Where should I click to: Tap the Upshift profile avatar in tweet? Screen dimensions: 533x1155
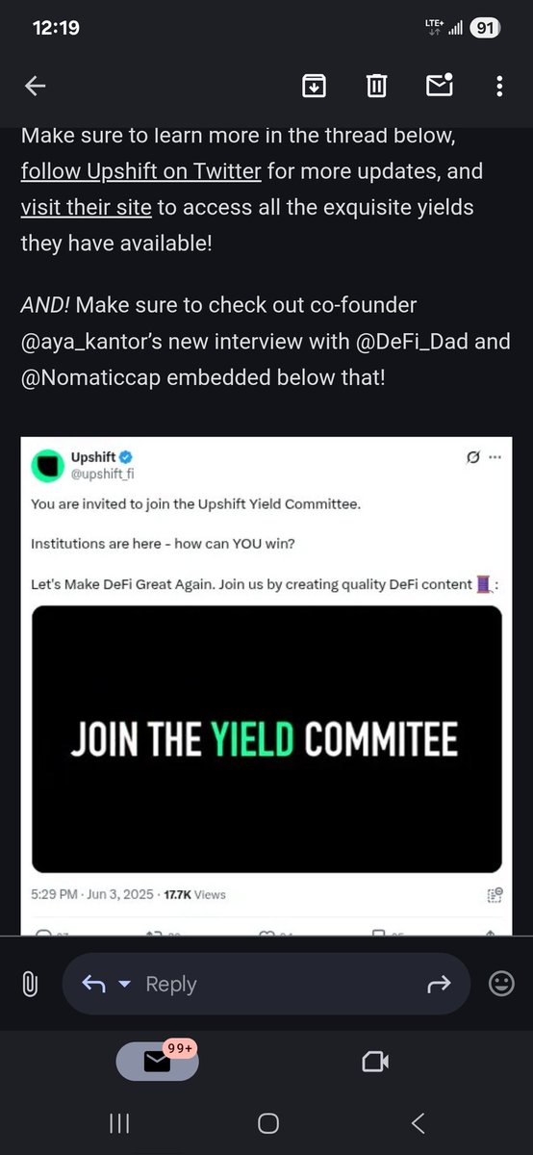[x=46, y=466]
